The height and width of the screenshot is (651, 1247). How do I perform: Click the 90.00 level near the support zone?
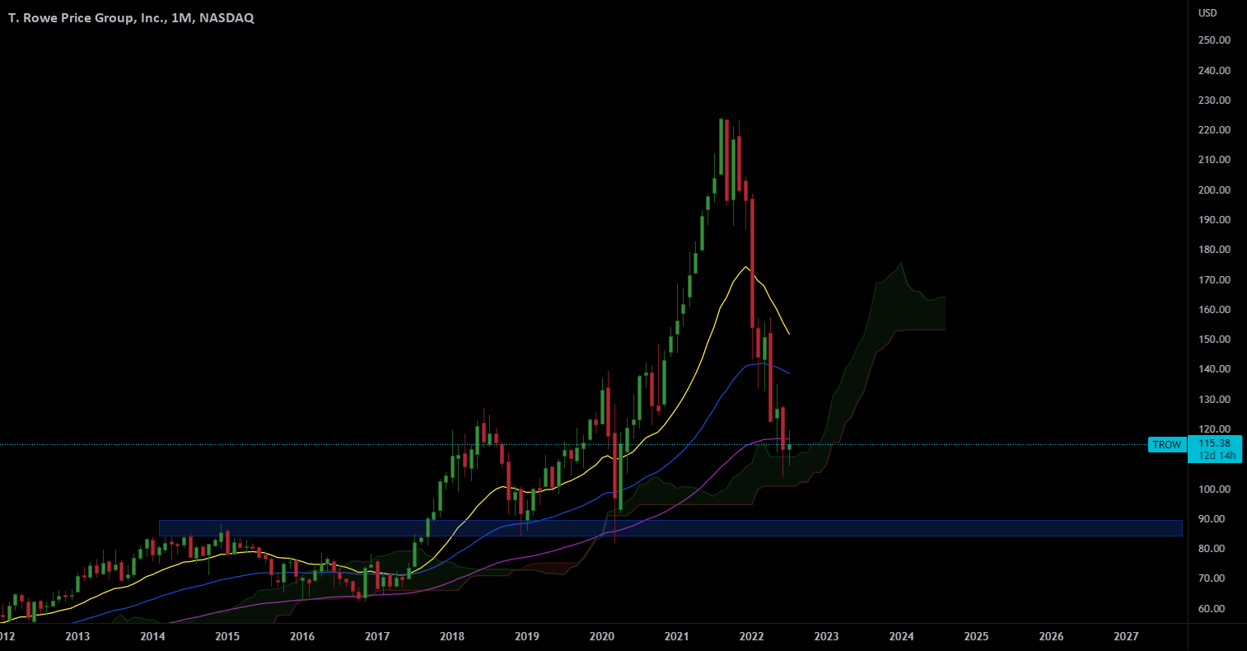click(x=1211, y=519)
